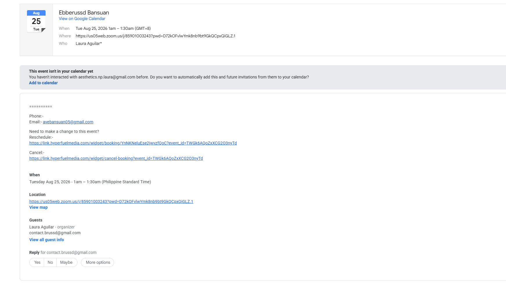Click Add to calendar link
This screenshot has height=284, width=506.
coord(43,83)
